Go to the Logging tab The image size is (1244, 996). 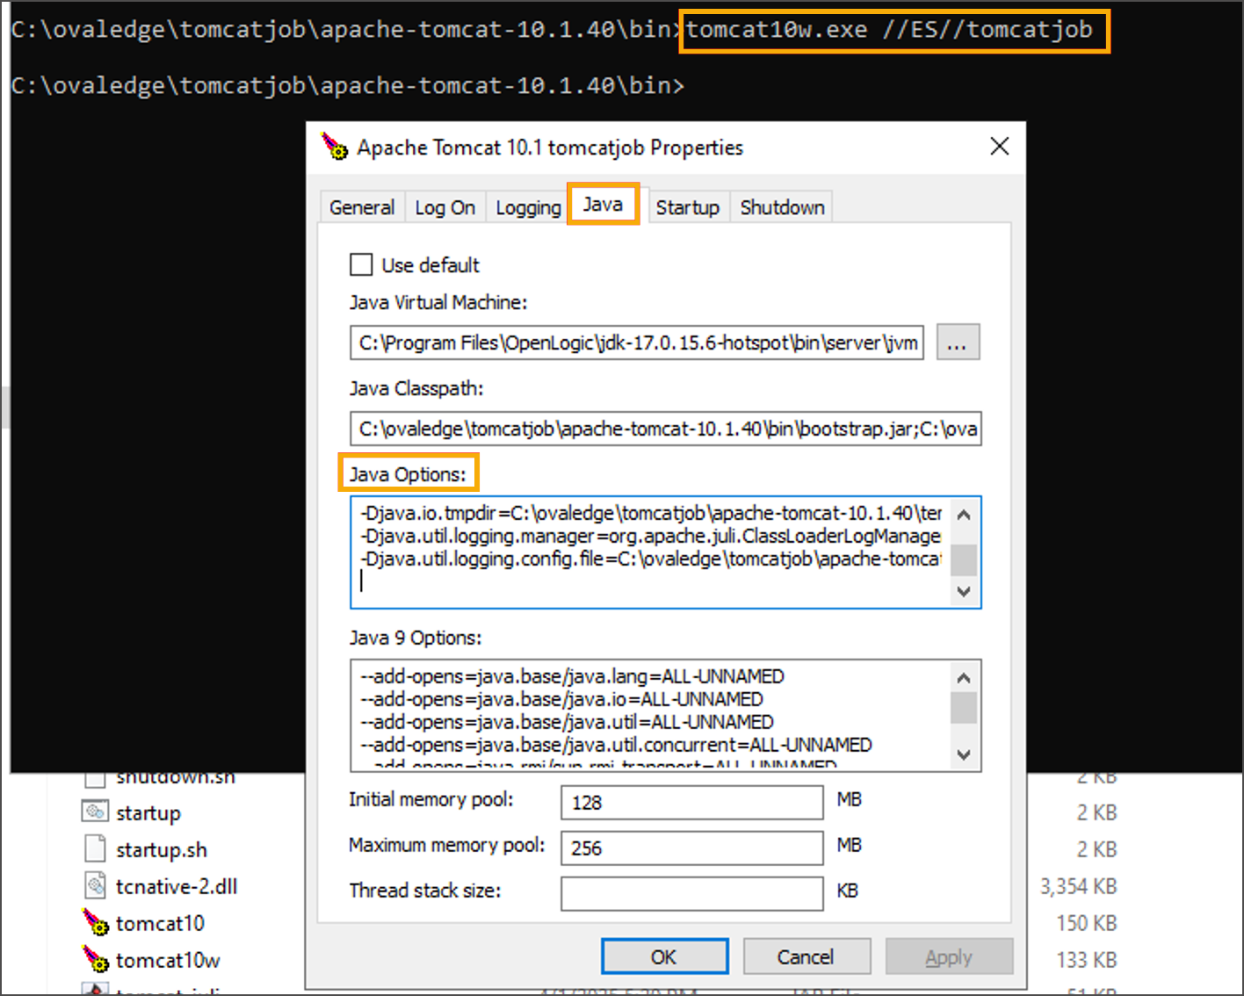(528, 207)
